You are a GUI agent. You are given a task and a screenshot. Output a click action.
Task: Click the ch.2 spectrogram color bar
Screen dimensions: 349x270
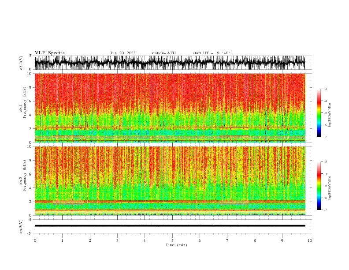[319, 186]
